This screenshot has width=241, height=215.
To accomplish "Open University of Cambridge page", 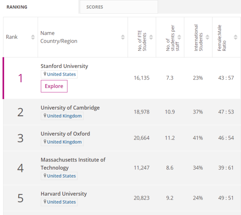I will (70, 107).
